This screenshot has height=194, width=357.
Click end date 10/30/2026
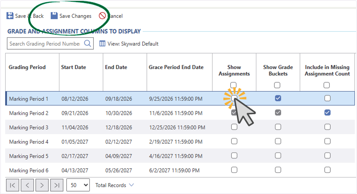tap(119, 113)
